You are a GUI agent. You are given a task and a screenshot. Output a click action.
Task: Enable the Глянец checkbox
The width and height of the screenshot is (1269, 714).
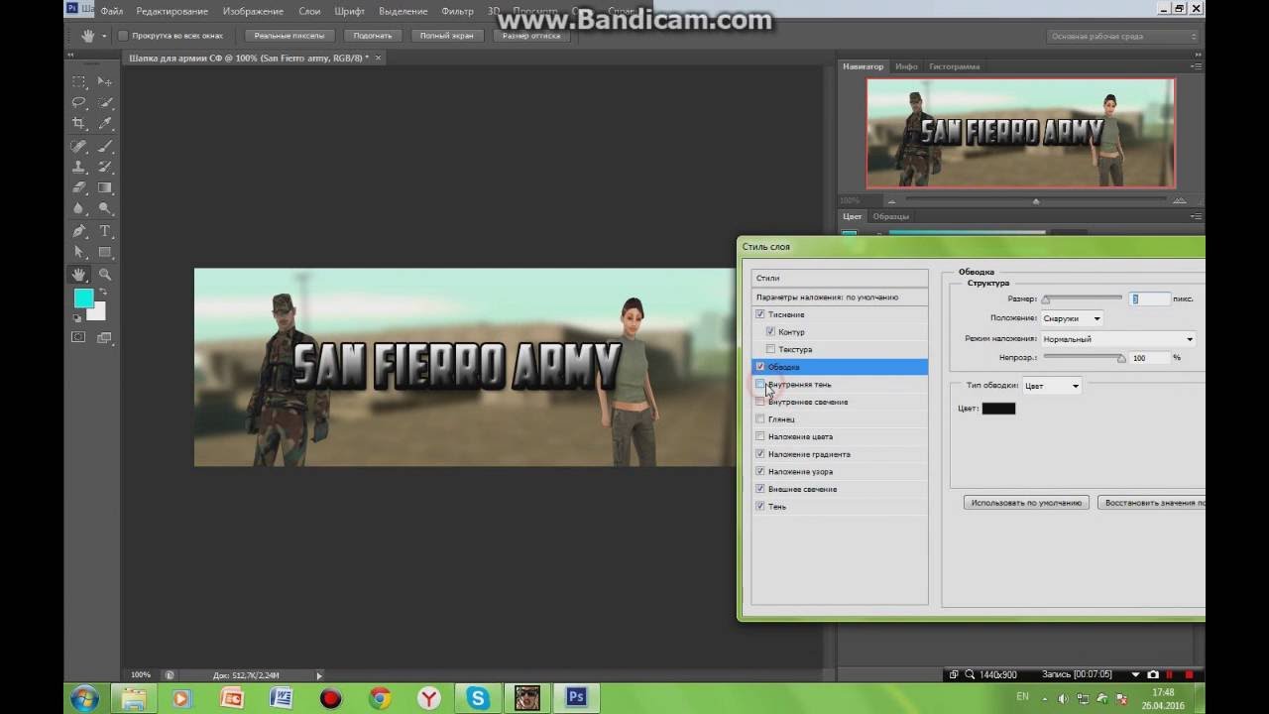(760, 419)
